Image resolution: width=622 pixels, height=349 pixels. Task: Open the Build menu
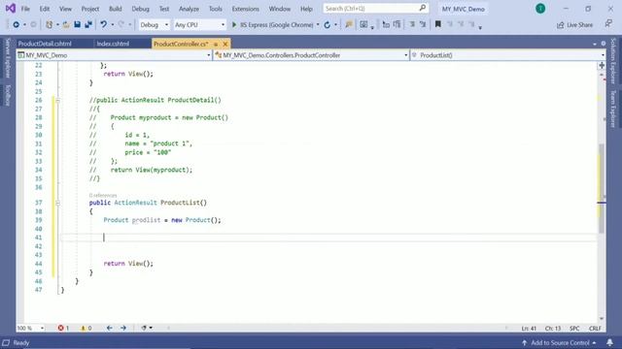(x=115, y=9)
